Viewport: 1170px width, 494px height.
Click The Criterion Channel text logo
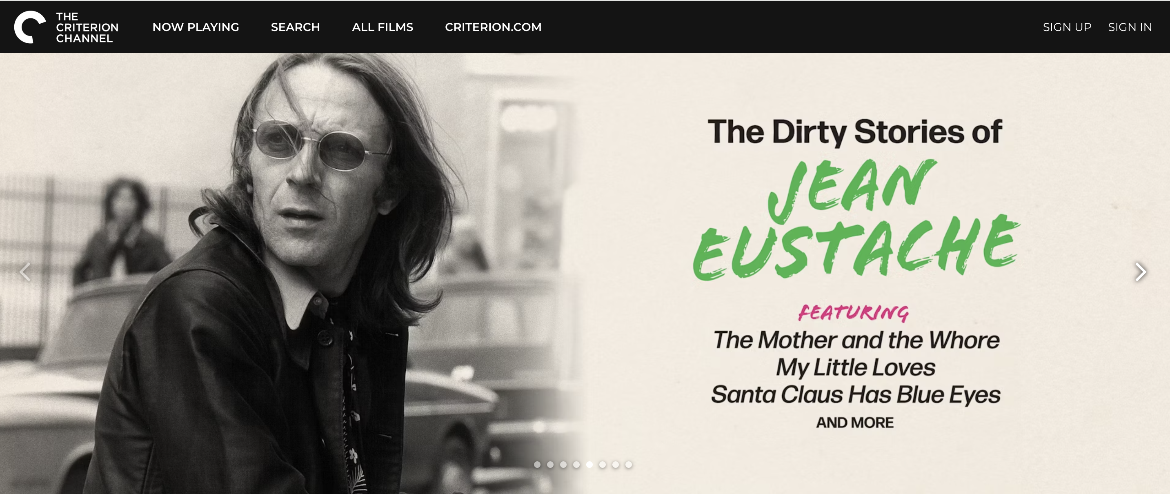click(x=87, y=27)
